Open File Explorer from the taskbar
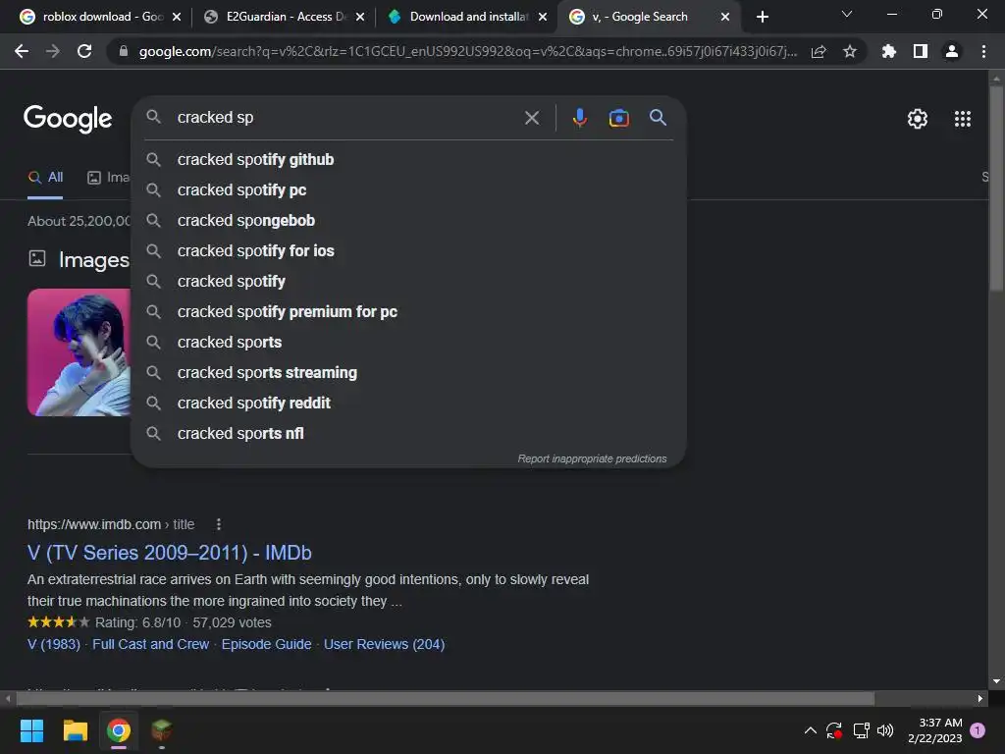This screenshot has width=1005, height=754. coord(75,730)
